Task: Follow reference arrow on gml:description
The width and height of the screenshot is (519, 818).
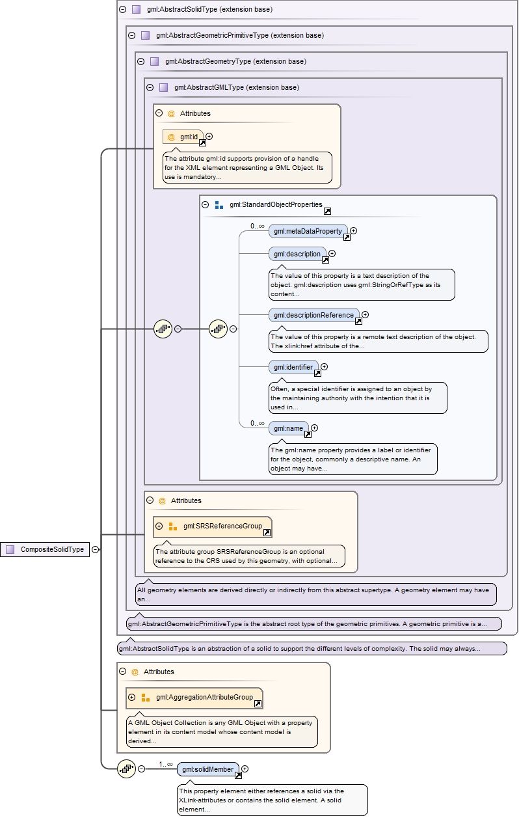Action: pyautogui.click(x=325, y=260)
